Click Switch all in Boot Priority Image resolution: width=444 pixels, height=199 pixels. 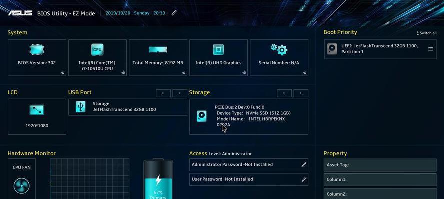[x=426, y=33]
